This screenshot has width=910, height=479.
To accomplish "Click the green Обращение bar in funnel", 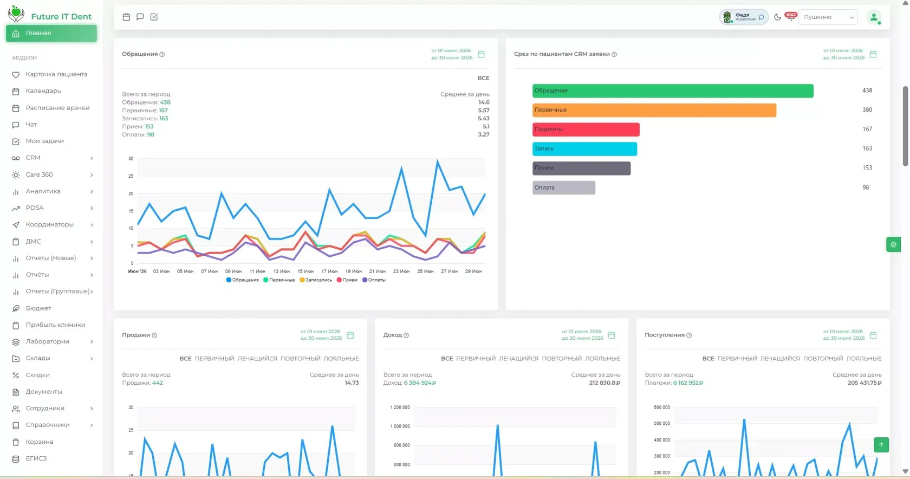I will pos(673,90).
